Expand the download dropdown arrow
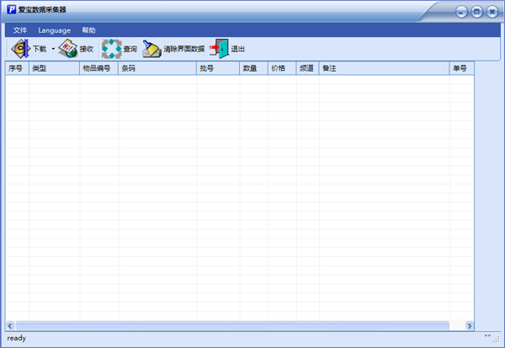Screen dimensions: 505x348 point(53,49)
